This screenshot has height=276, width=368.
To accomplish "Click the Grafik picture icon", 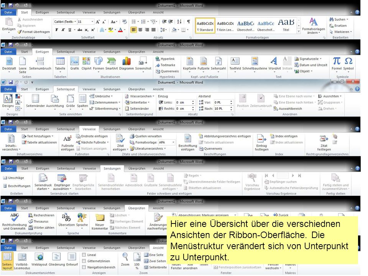I will coord(74,61).
